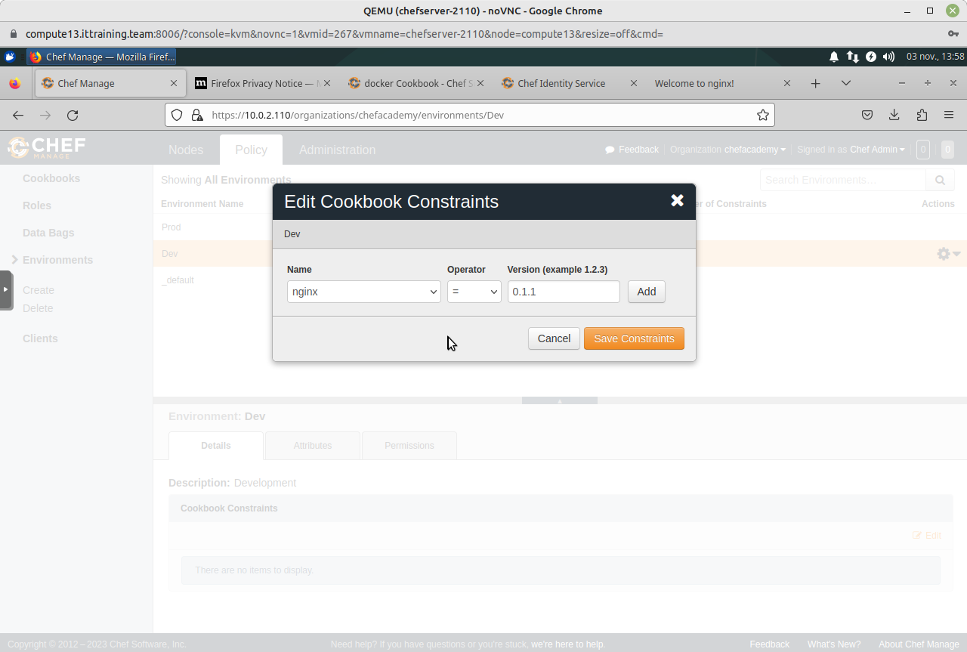Screen dimensions: 967x652
Task: Click the Cancel button
Action: [554, 338]
